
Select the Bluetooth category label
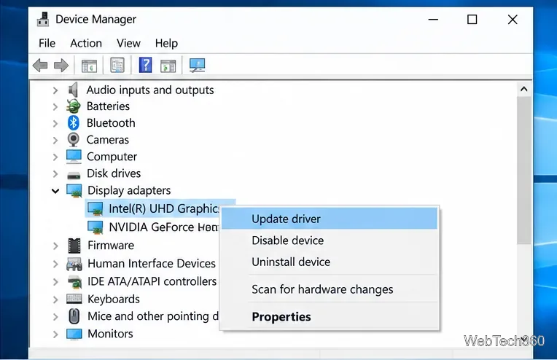(x=111, y=123)
